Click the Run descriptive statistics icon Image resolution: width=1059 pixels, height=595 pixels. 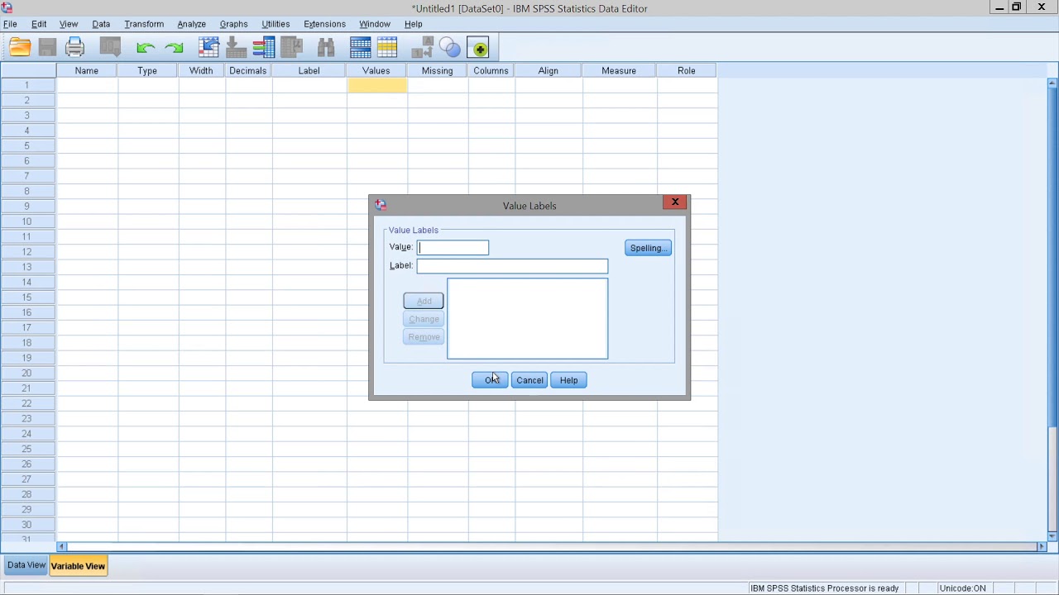click(x=291, y=48)
